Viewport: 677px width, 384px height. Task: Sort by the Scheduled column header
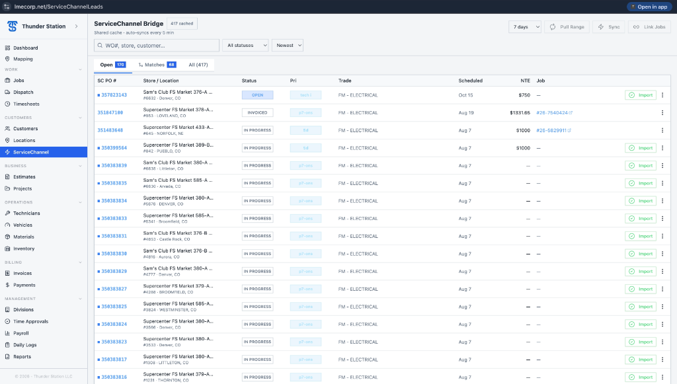[470, 81]
